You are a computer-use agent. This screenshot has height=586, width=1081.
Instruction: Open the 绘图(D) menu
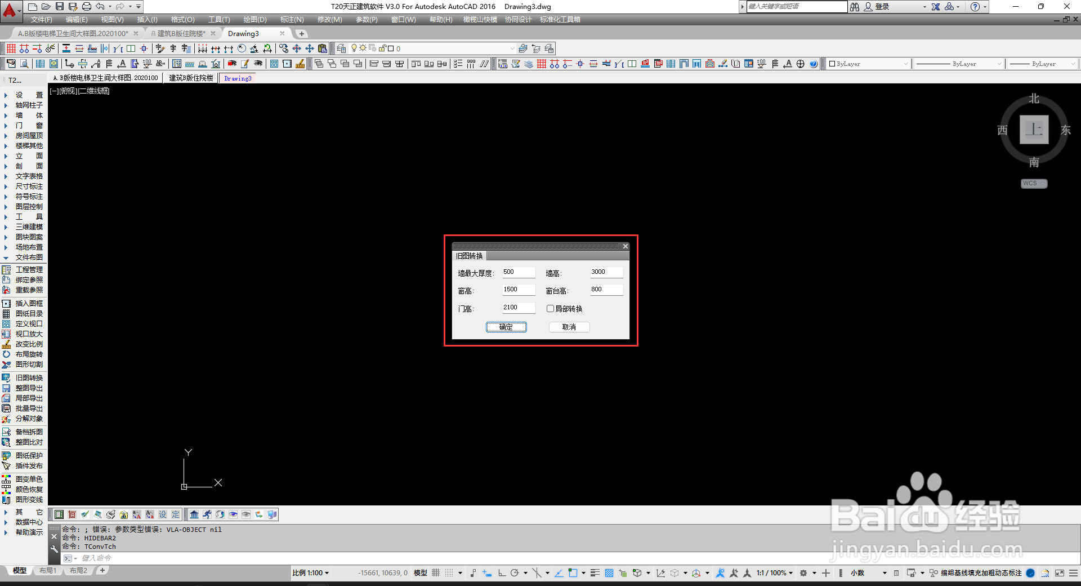tap(255, 20)
